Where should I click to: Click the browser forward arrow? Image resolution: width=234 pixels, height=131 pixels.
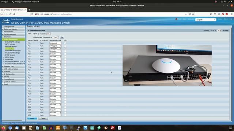7,14
